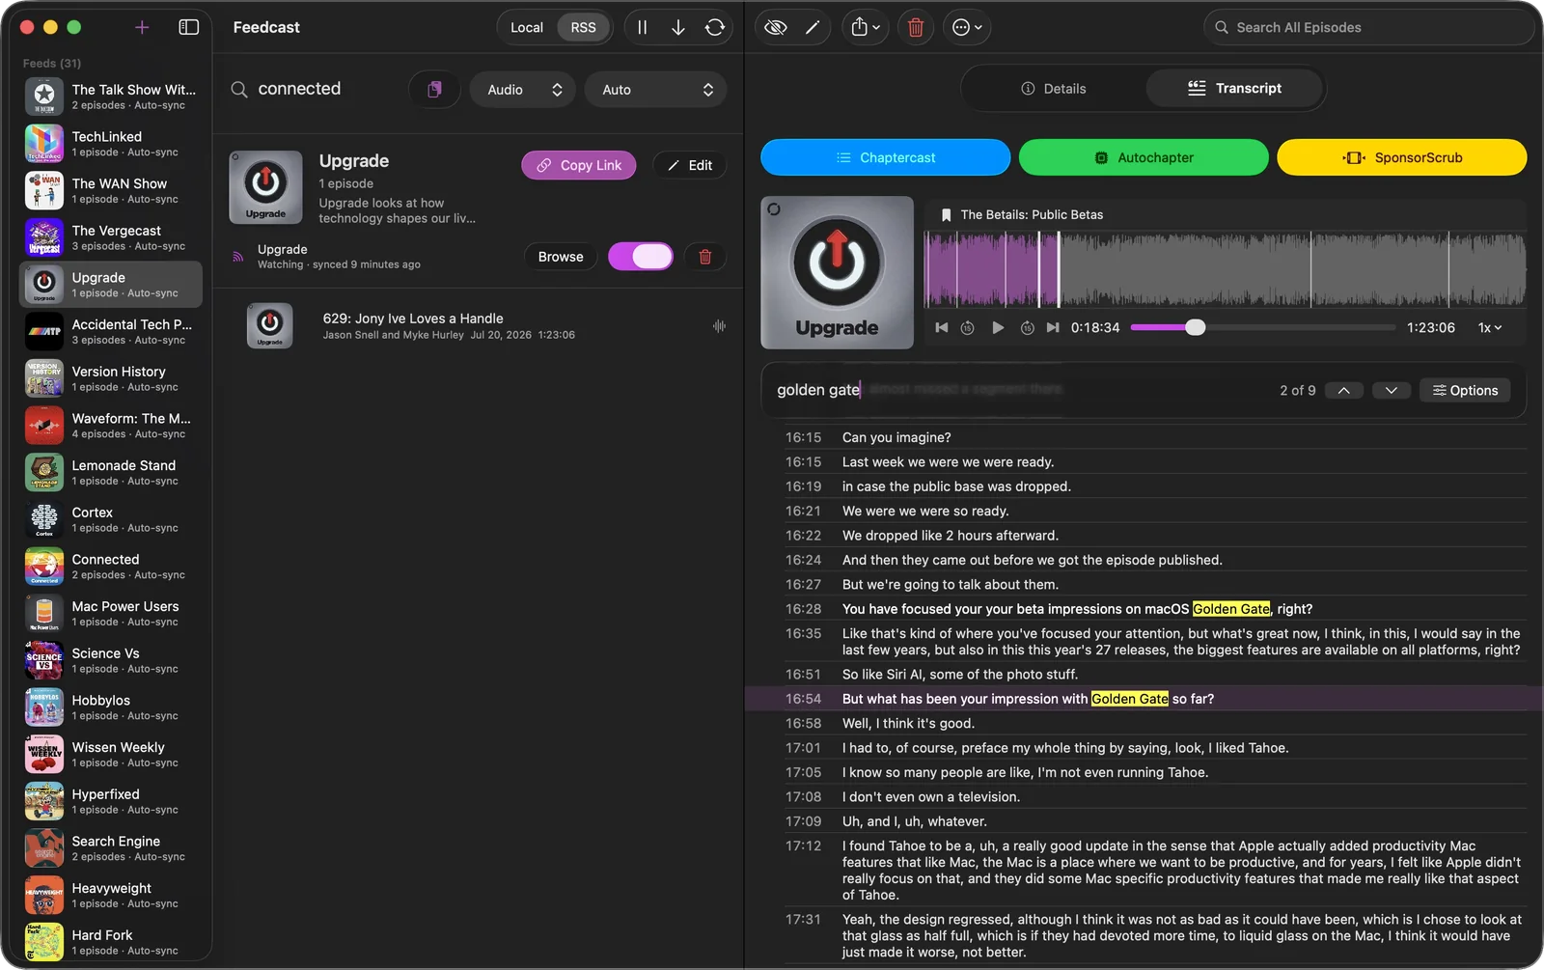
Task: Delete episode with toolbar trash icon
Action: tap(916, 27)
